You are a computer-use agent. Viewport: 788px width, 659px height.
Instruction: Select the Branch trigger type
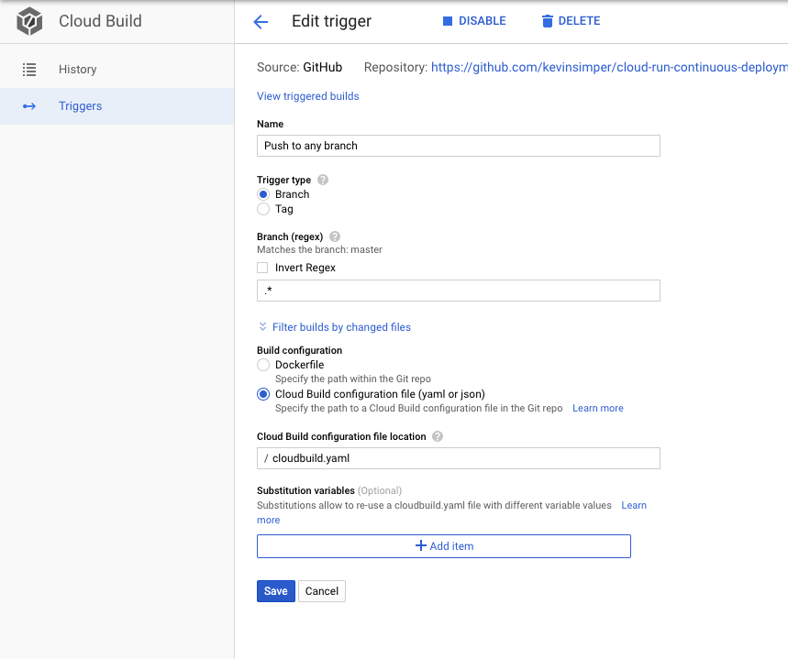pos(263,194)
